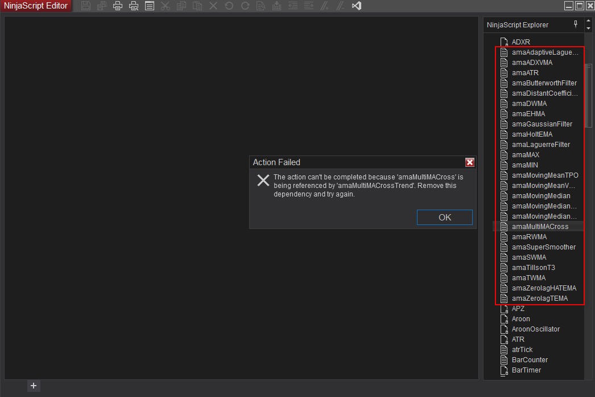Select amaGaussianFilter script
The height and width of the screenshot is (397, 595).
coord(542,124)
